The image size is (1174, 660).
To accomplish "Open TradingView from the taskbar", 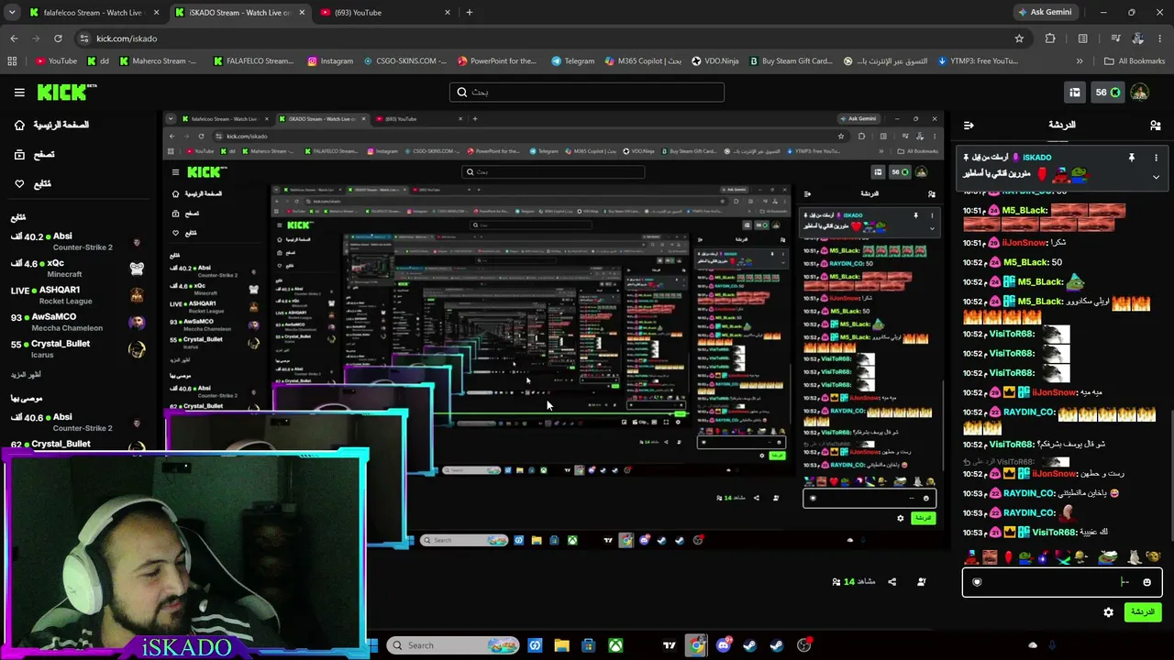I will pyautogui.click(x=670, y=645).
